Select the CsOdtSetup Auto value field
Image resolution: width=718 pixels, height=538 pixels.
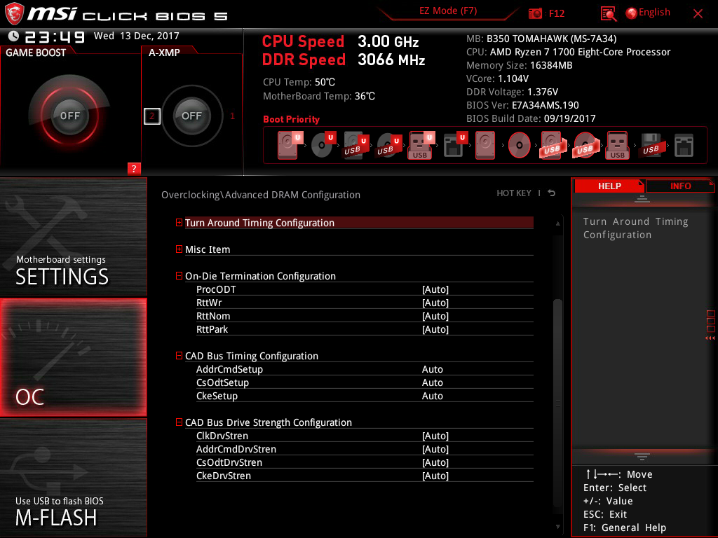[x=432, y=382]
